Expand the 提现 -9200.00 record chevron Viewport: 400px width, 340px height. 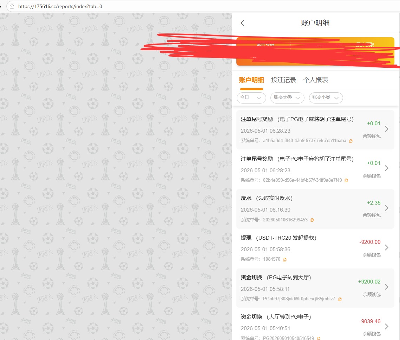(x=387, y=247)
